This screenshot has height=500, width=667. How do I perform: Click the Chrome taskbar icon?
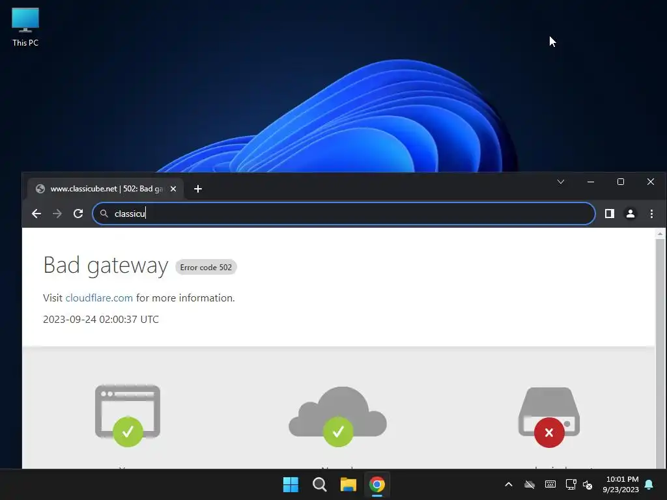click(377, 484)
